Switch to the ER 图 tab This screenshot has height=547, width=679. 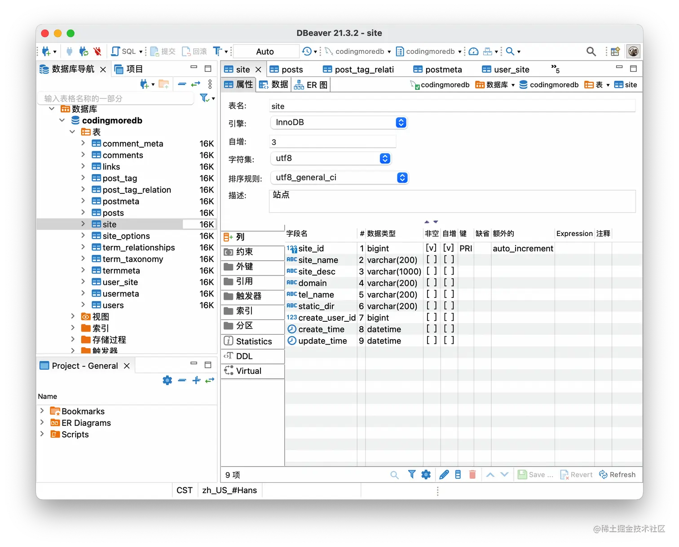coord(311,85)
